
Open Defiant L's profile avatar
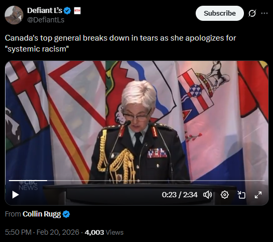click(x=14, y=15)
